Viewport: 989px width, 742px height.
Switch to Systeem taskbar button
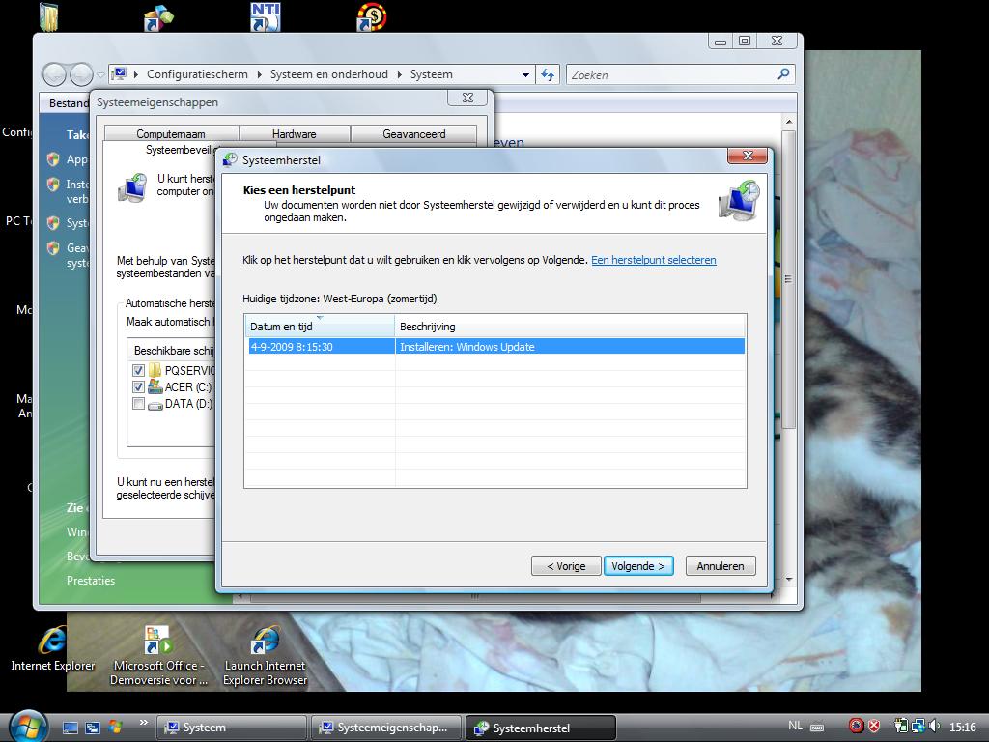coord(231,728)
